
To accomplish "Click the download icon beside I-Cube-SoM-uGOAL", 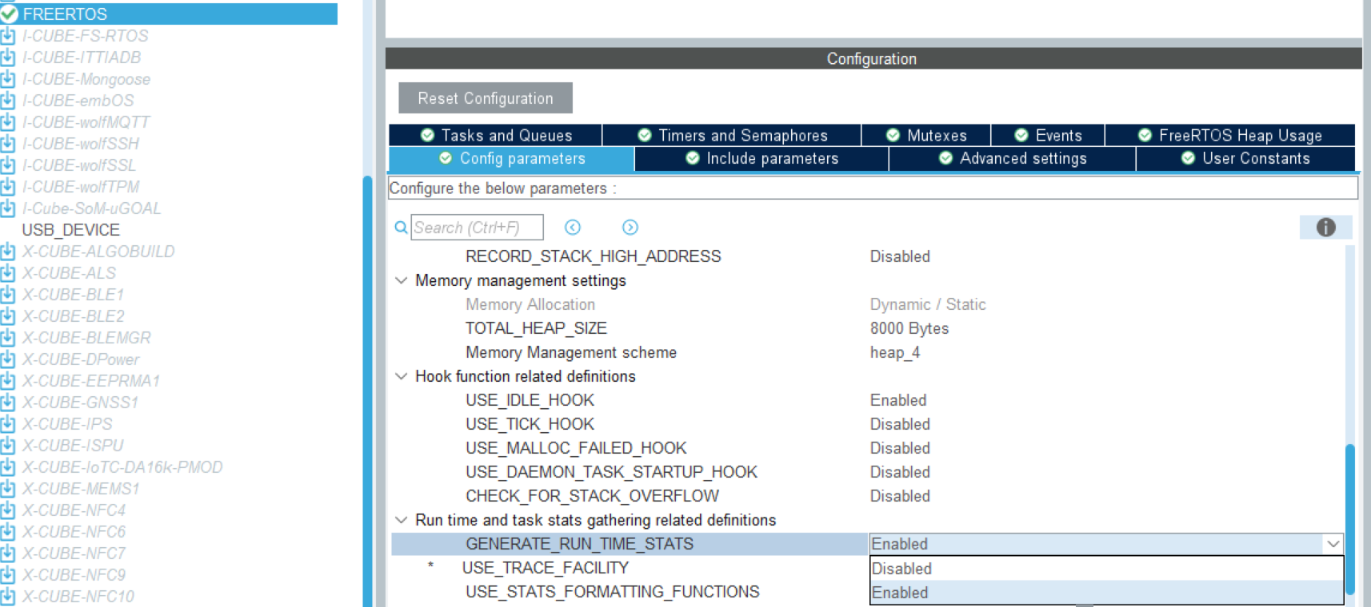I will click(8, 208).
